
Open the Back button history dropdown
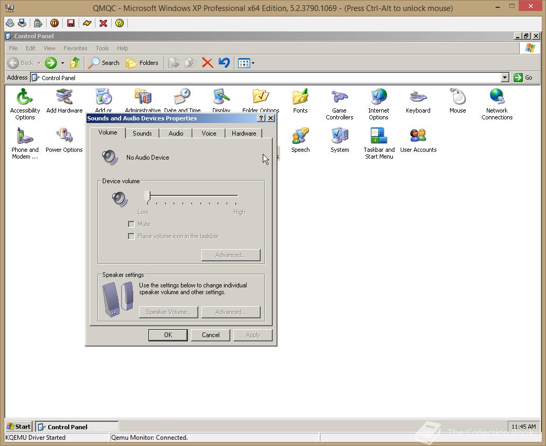[39, 63]
